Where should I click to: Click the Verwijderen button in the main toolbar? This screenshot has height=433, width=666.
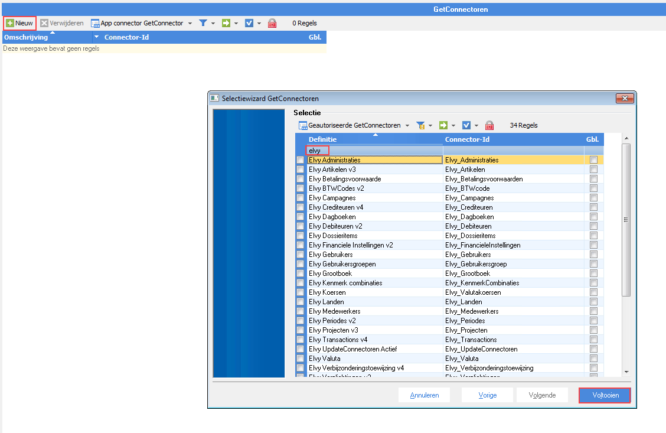[62, 23]
